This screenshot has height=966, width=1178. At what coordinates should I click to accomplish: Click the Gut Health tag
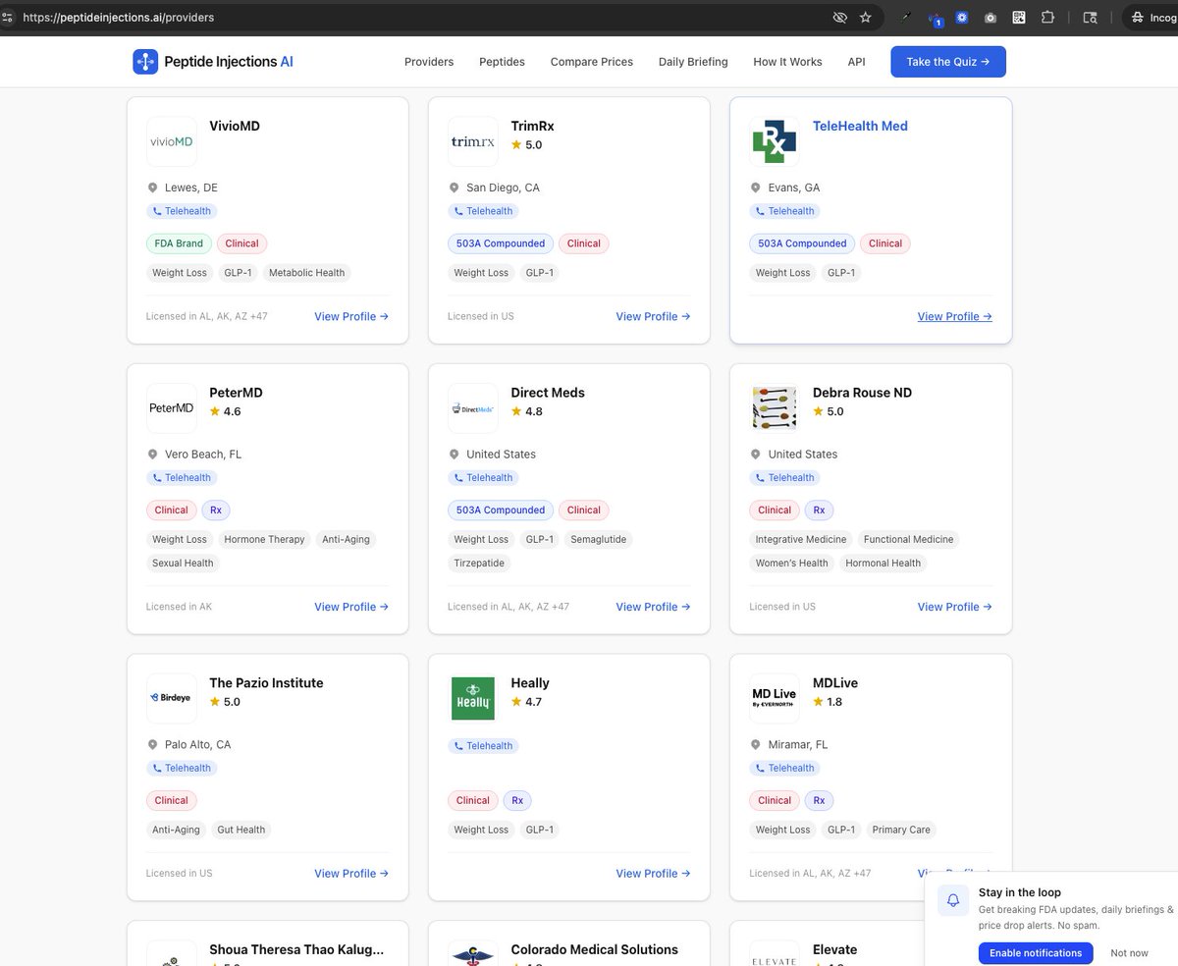click(241, 830)
